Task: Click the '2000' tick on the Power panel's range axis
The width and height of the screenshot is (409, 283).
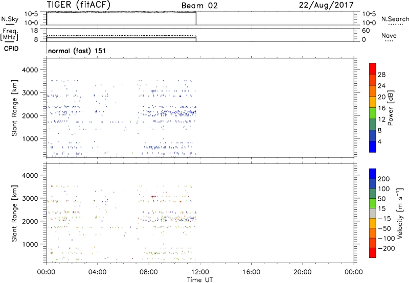Action: click(x=30, y=115)
